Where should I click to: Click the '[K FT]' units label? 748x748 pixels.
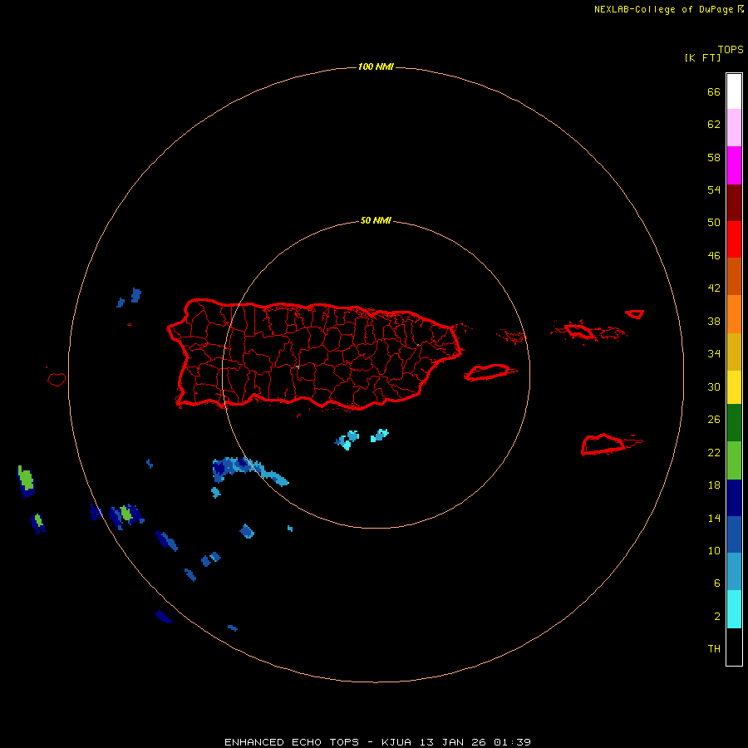702,57
